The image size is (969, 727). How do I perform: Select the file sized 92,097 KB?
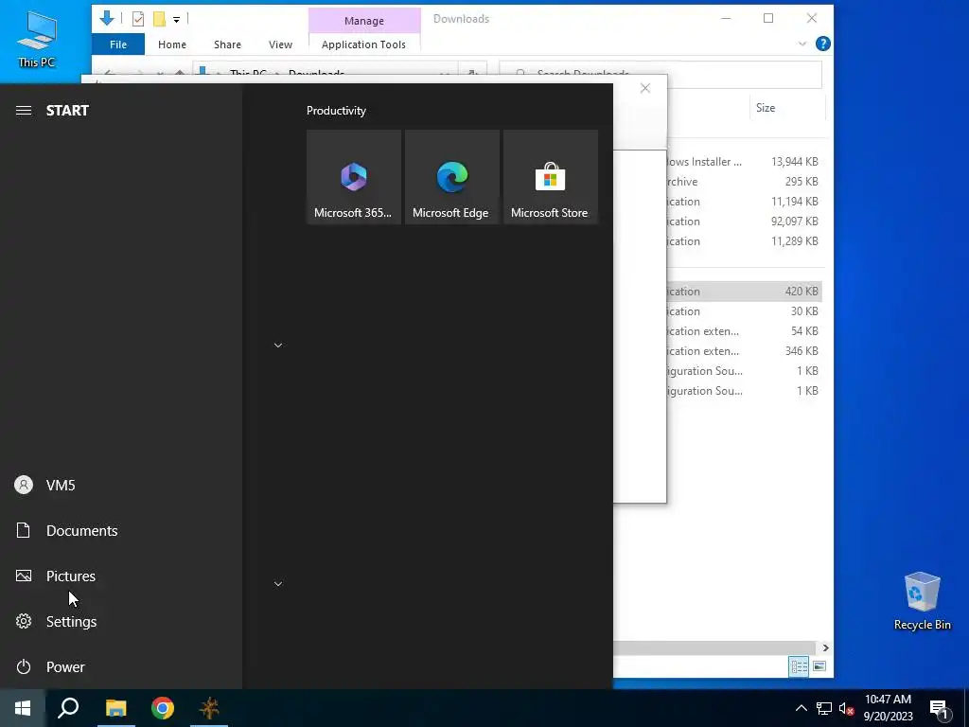(744, 221)
